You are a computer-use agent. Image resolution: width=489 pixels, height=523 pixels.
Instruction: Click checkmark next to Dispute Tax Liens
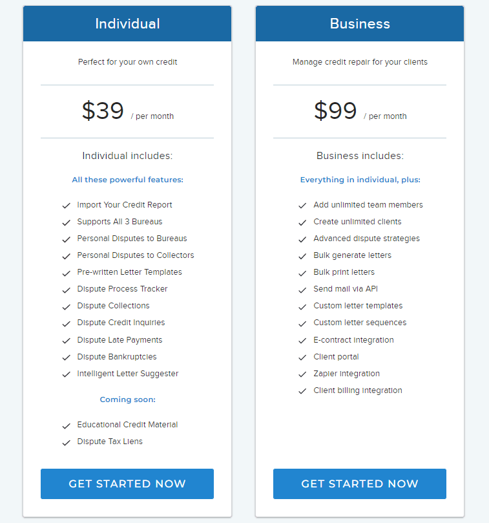pyautogui.click(x=67, y=443)
